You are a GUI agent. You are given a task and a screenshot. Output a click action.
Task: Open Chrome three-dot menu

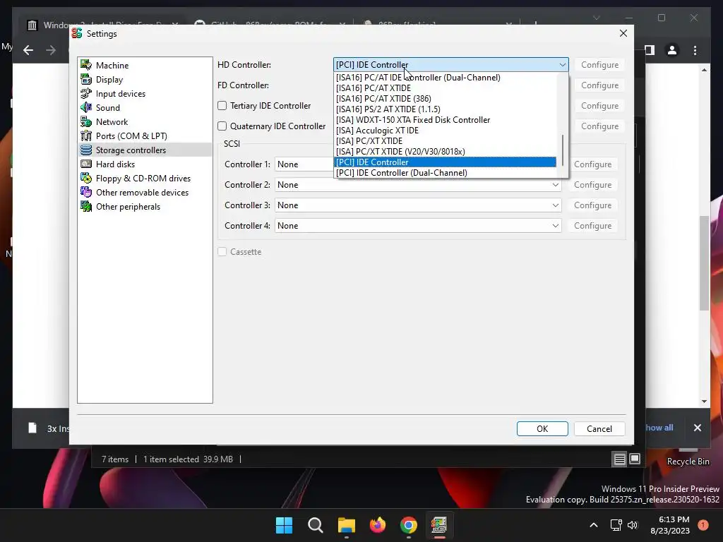pyautogui.click(x=695, y=50)
